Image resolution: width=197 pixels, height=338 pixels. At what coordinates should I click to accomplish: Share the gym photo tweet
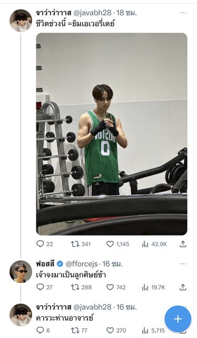coord(183,244)
